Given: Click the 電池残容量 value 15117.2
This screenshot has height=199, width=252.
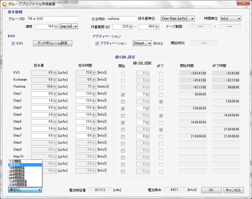Looking at the screenshot, I should (x=100, y=190).
